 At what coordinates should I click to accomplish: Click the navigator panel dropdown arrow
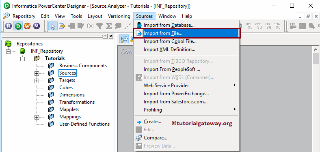coord(105,36)
